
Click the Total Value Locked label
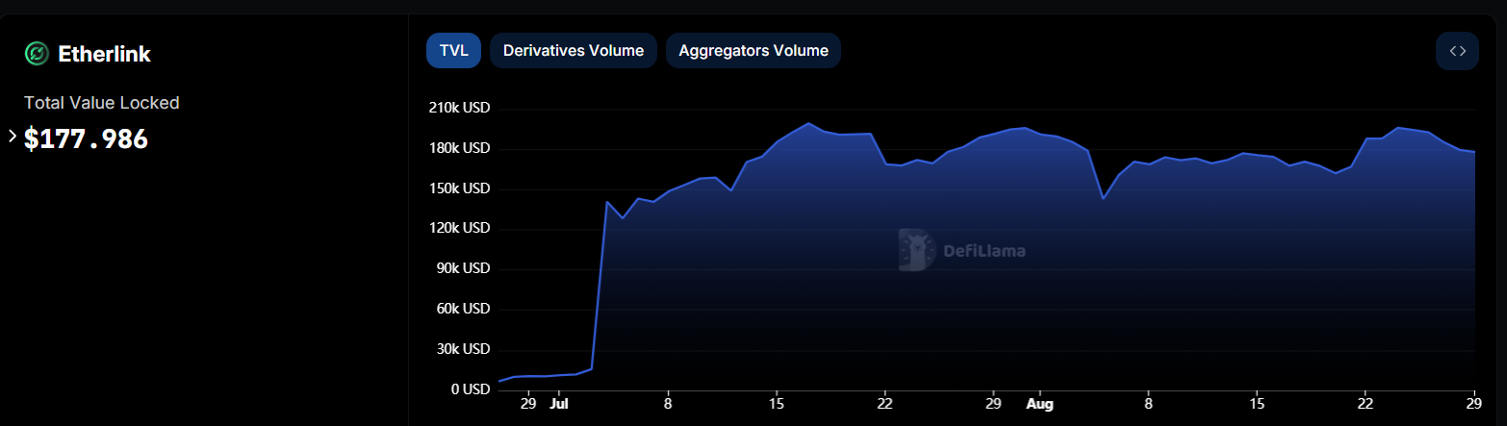[101, 103]
